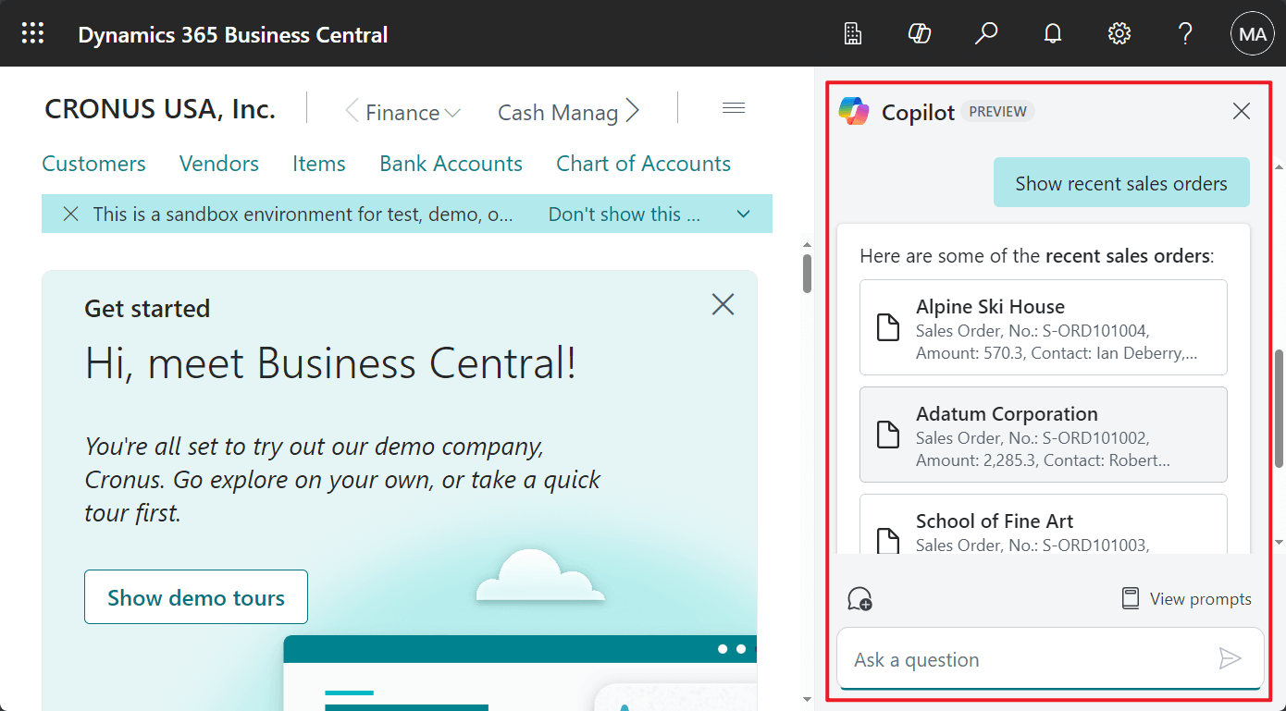Click Show demo tours
The image size is (1286, 711).
195,596
